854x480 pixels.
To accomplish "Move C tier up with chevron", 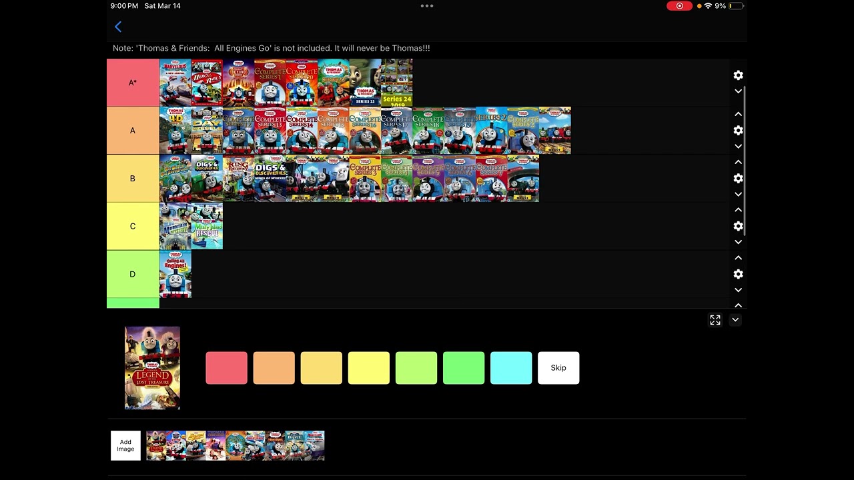I will (738, 211).
